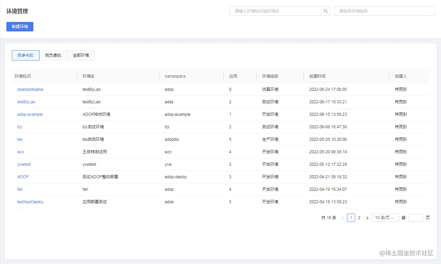The height and width of the screenshot is (264, 441).
Task: Open the dsadsadsadsa environment link
Action: pos(30,89)
